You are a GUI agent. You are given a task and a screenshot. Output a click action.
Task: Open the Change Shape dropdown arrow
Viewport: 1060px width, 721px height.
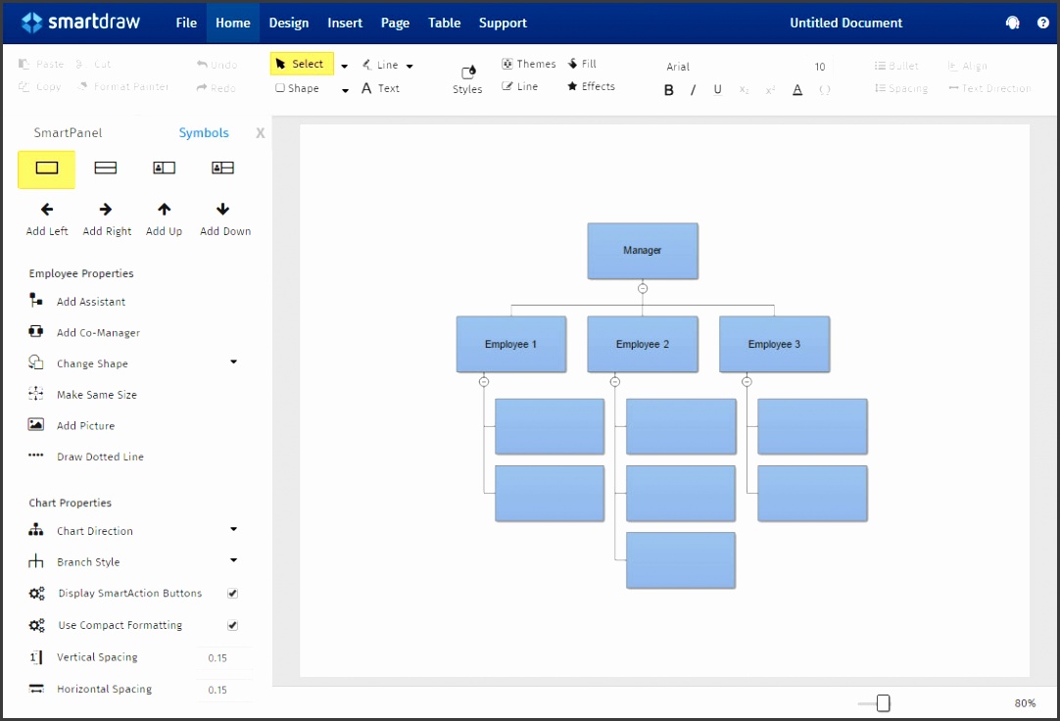click(233, 361)
